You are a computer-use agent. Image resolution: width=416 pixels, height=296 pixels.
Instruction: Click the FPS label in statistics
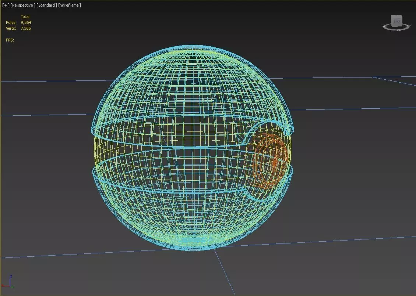(10, 40)
